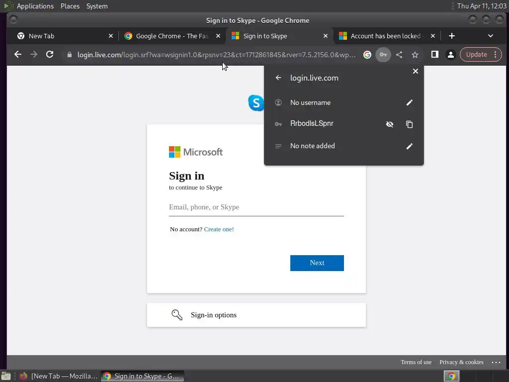Click the Google icon in the address bar

[367, 55]
